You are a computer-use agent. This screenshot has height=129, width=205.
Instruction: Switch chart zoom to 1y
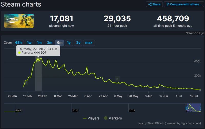(x=69, y=42)
